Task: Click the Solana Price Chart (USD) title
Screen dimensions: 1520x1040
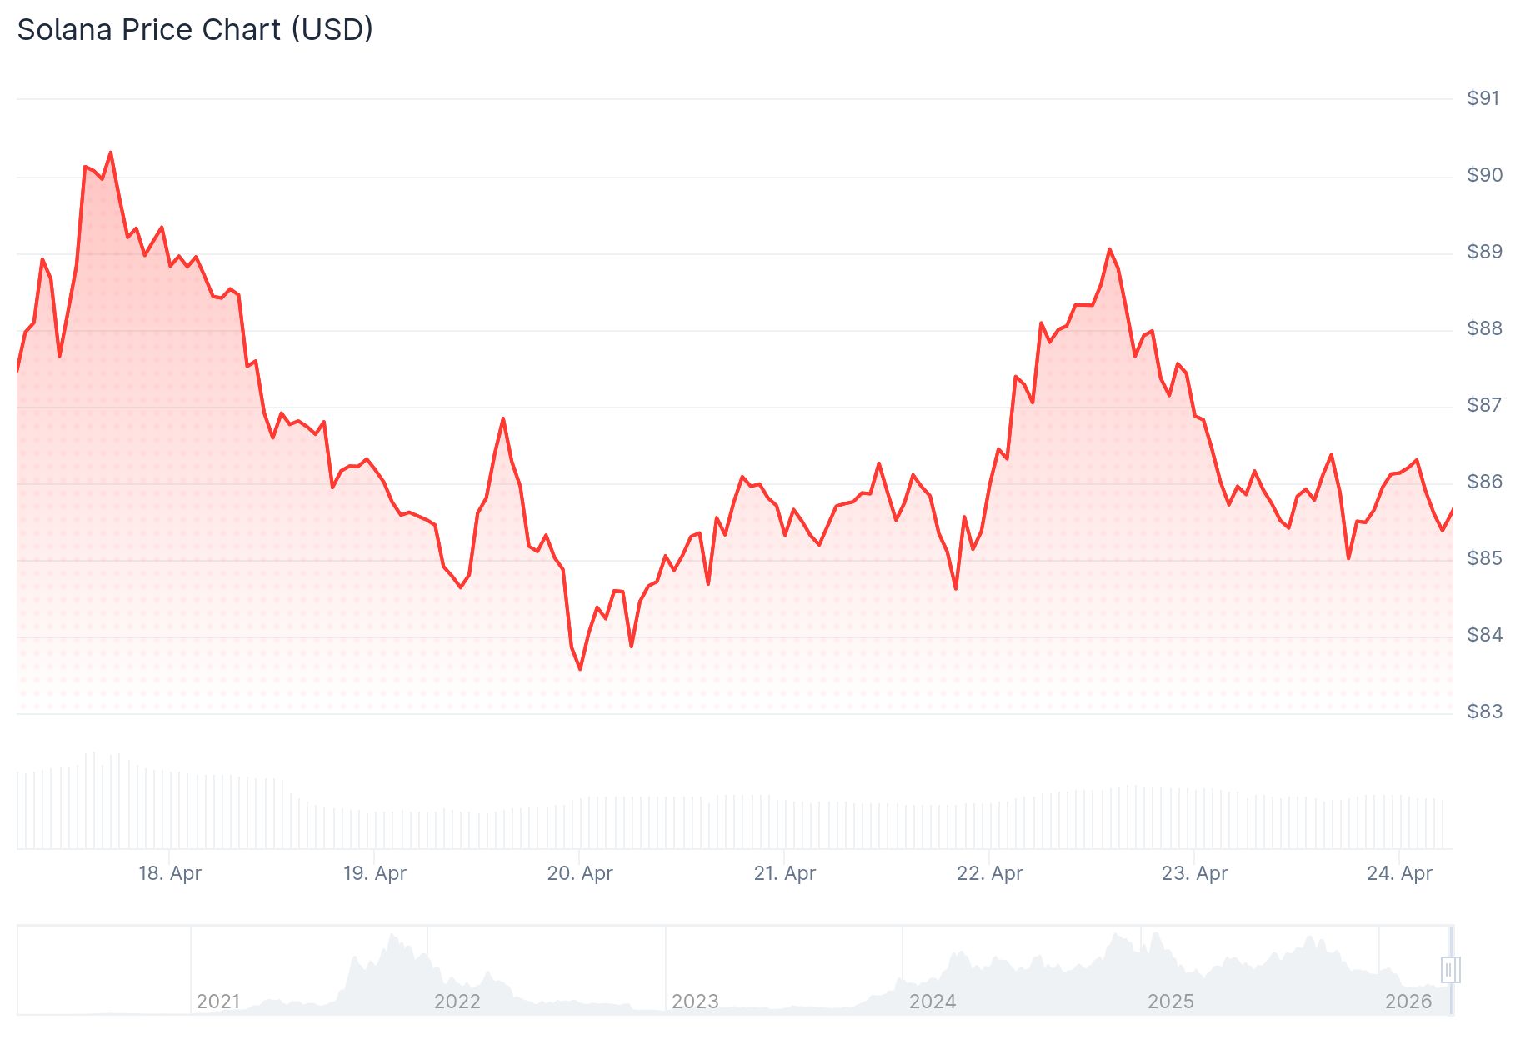Action: click(195, 30)
